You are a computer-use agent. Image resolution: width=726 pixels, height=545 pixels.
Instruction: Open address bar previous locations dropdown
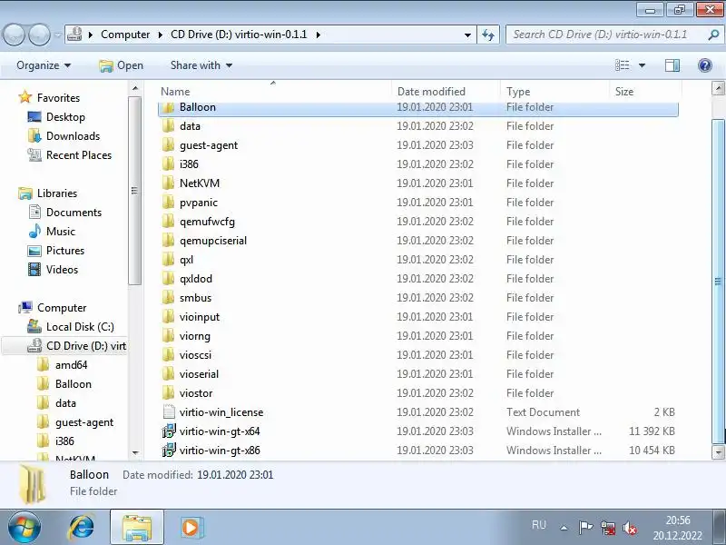[467, 35]
